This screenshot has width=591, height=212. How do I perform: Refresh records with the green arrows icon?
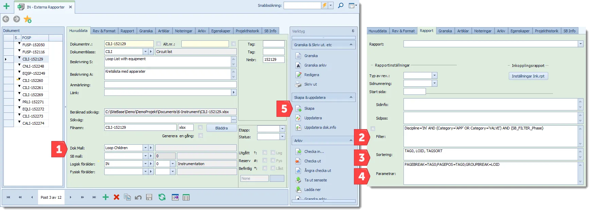click(x=162, y=197)
